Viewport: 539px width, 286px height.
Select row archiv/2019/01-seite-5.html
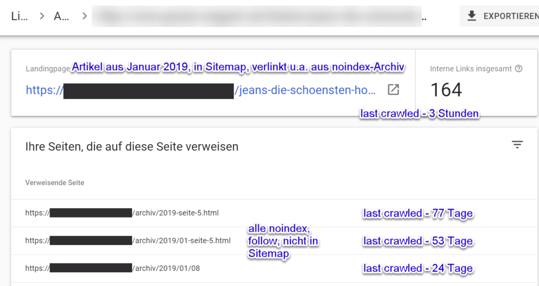274,241
